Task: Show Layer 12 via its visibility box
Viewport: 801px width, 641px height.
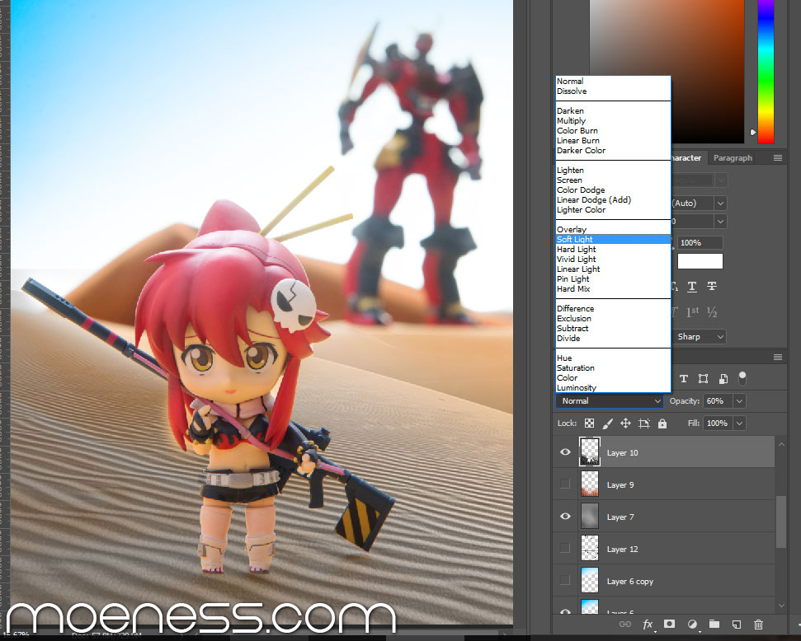Action: coord(565,548)
